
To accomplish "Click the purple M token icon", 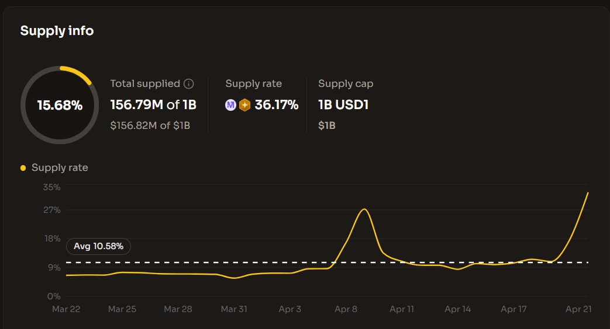I will point(231,105).
